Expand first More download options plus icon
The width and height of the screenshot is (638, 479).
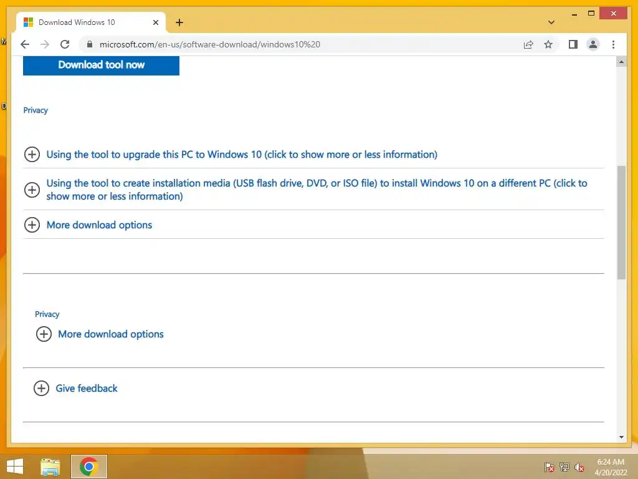pos(32,225)
